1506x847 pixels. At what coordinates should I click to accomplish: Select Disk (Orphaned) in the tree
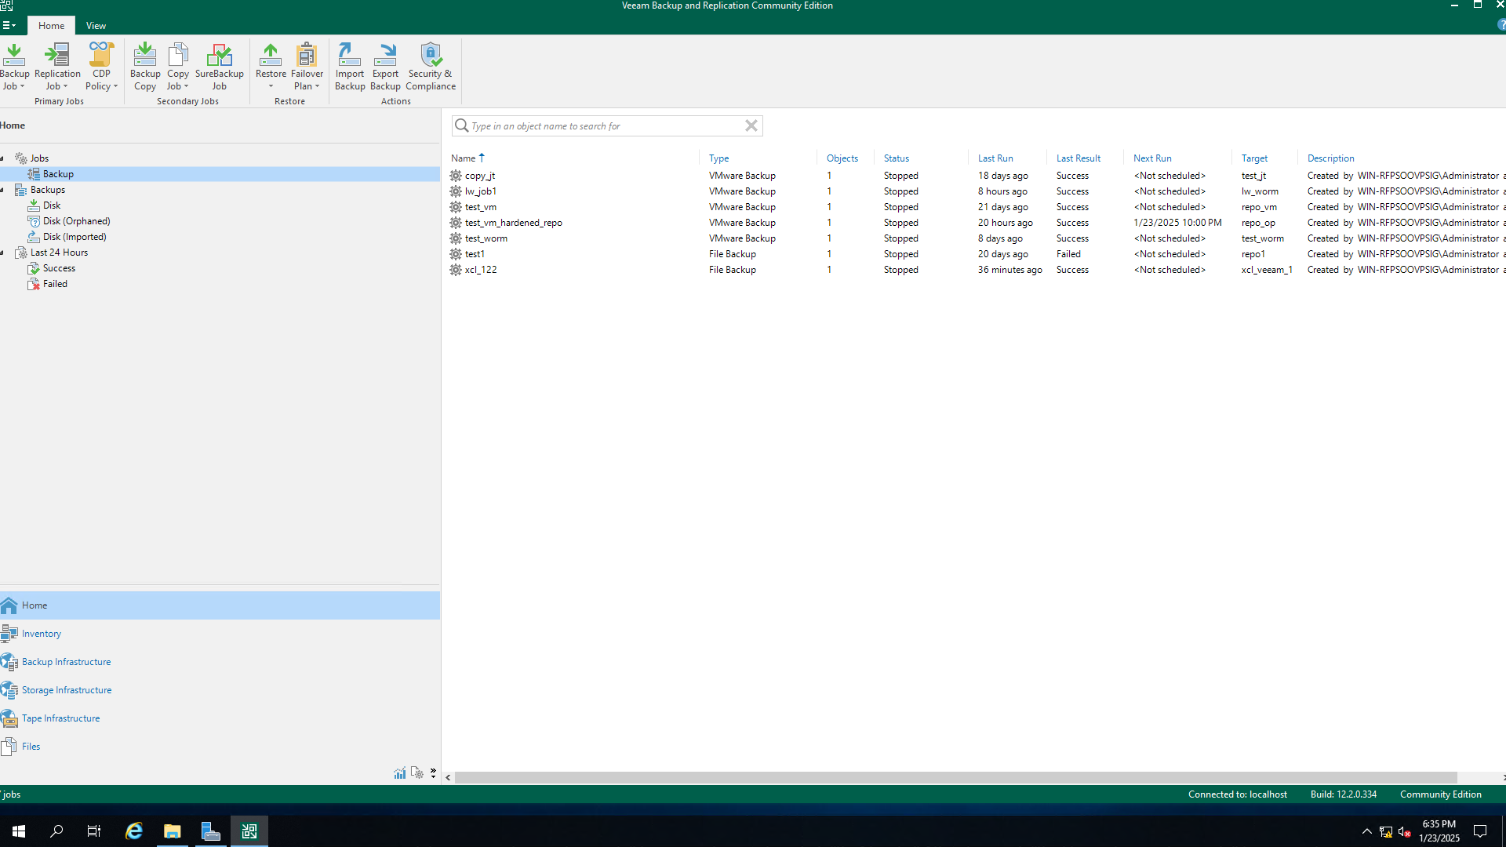click(76, 221)
